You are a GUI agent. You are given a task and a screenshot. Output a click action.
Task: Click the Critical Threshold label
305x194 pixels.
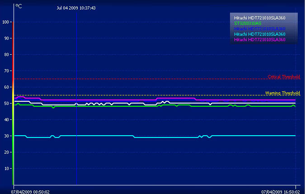coord(284,77)
